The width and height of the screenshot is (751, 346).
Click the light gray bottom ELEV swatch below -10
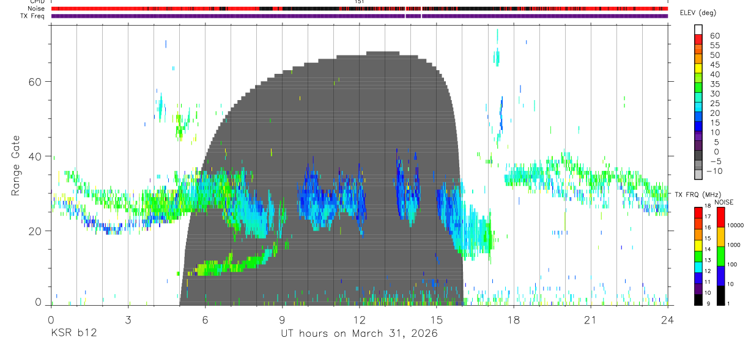pyautogui.click(x=698, y=175)
